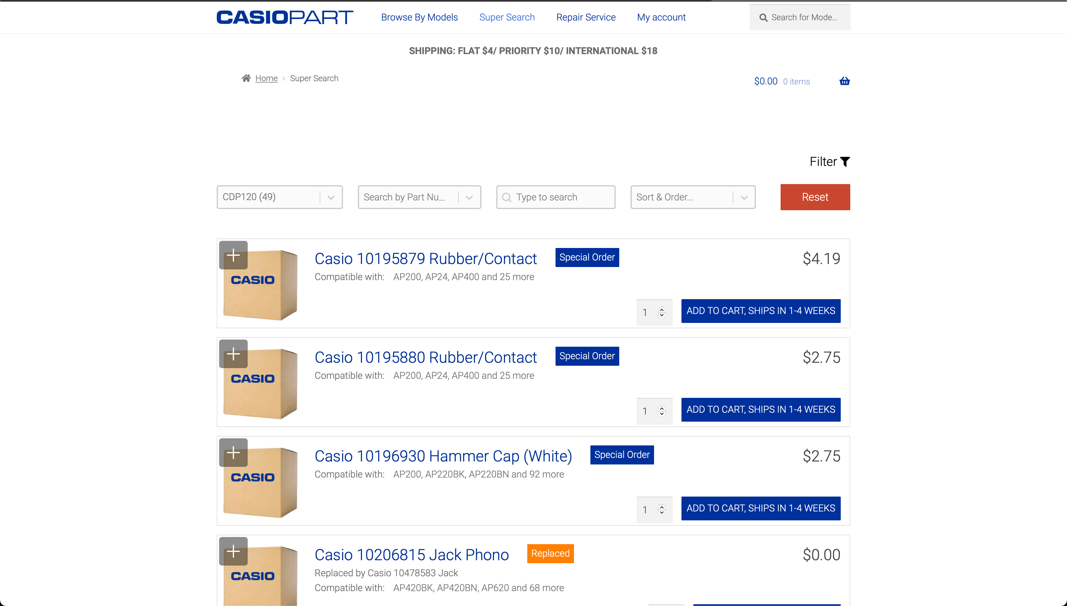Click the shipping rates banner text
The width and height of the screenshot is (1067, 606).
click(533, 51)
